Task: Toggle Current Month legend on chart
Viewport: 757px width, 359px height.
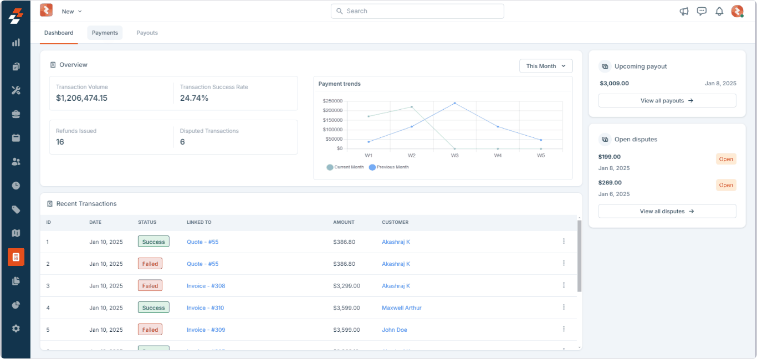Action: pos(346,167)
